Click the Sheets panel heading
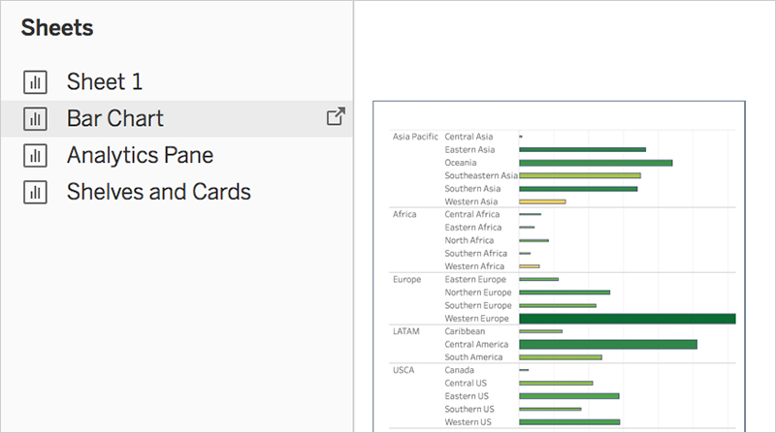 [x=57, y=28]
